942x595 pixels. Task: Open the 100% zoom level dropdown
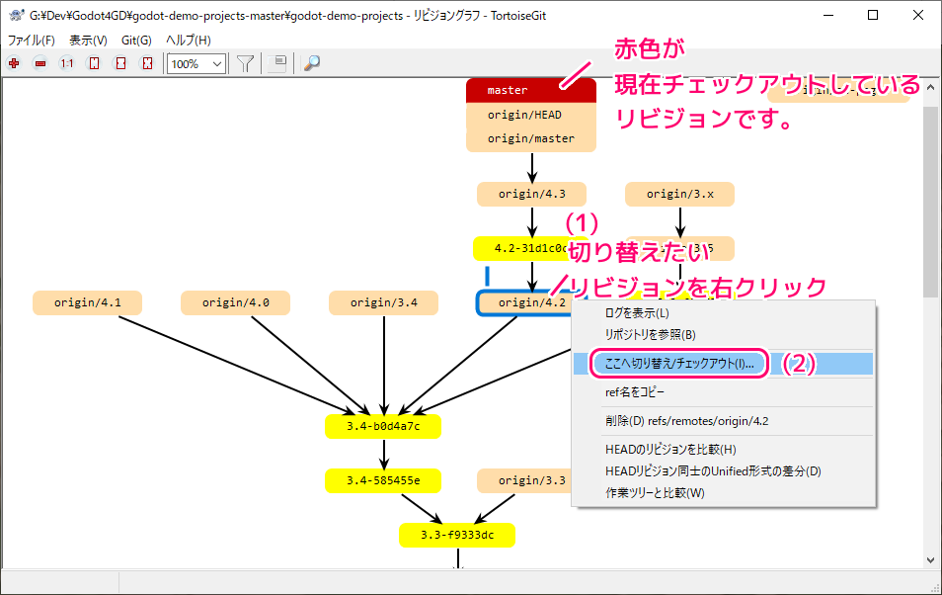196,64
